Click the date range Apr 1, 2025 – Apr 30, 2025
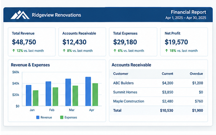 [186, 18]
